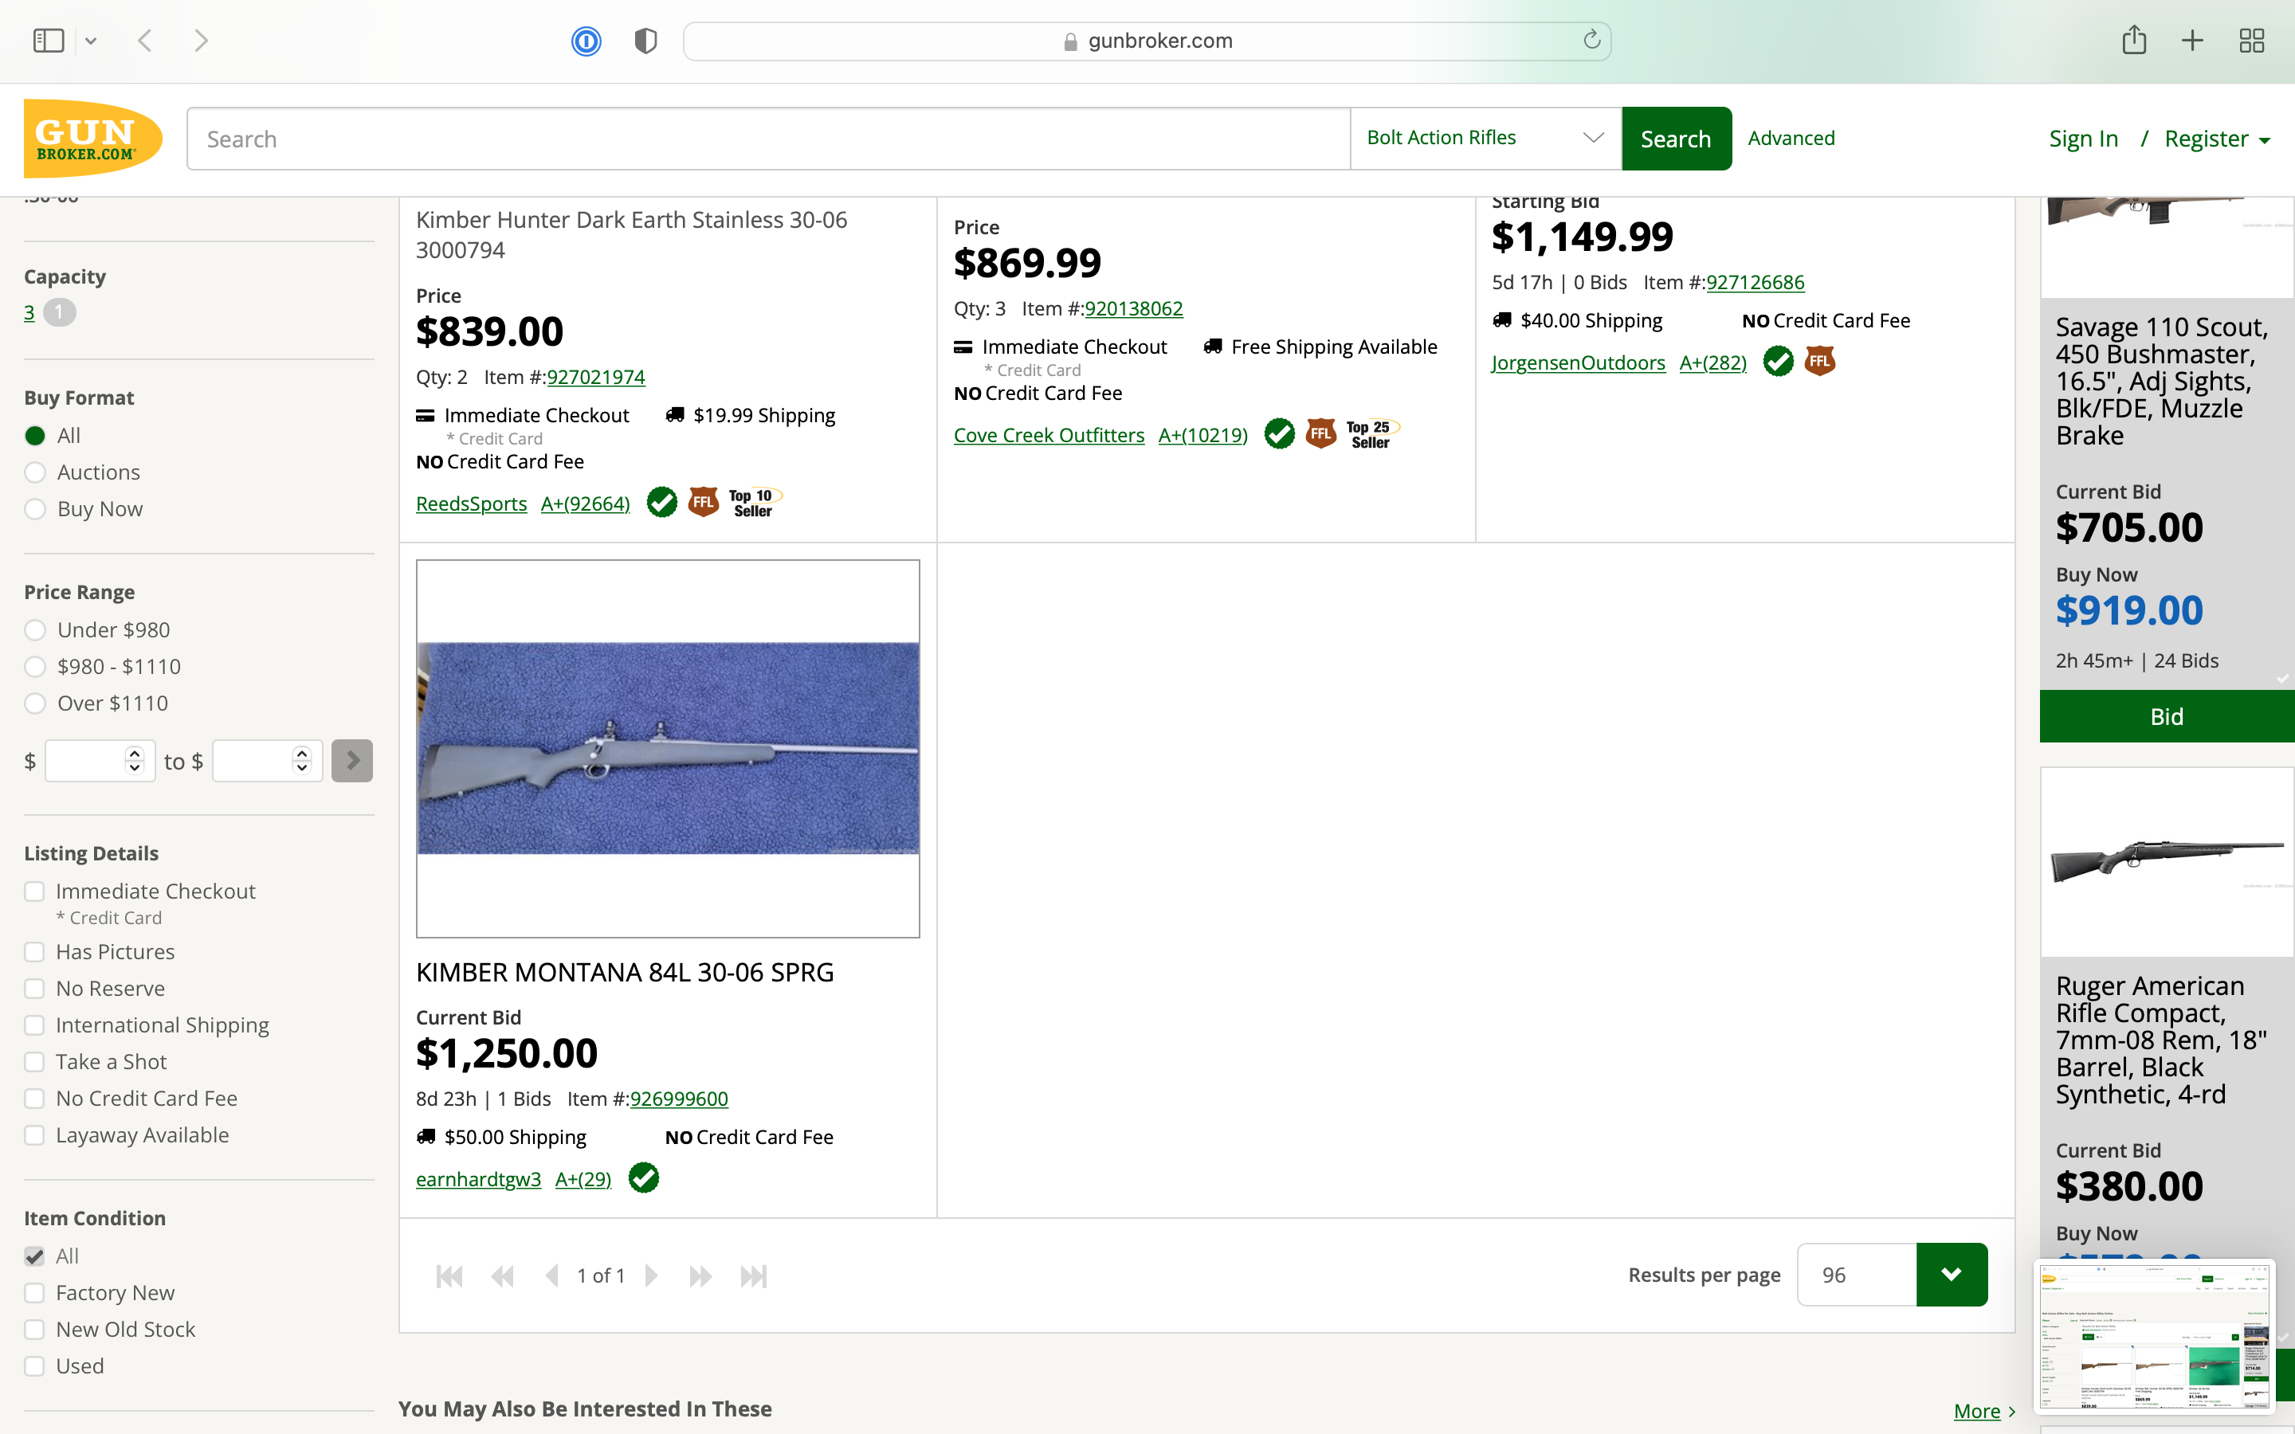Check International Shipping filter
This screenshot has height=1434, width=2295.
tap(34, 1025)
